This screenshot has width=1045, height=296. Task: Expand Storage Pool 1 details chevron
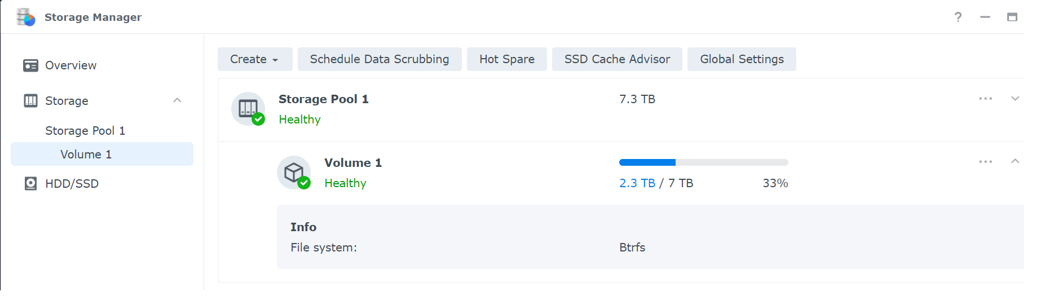[1015, 99]
